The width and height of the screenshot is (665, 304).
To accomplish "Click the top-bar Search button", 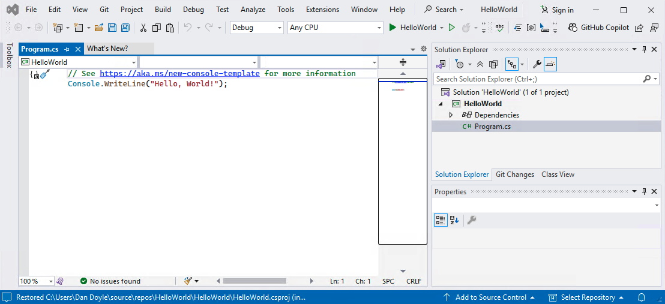I will [444, 10].
